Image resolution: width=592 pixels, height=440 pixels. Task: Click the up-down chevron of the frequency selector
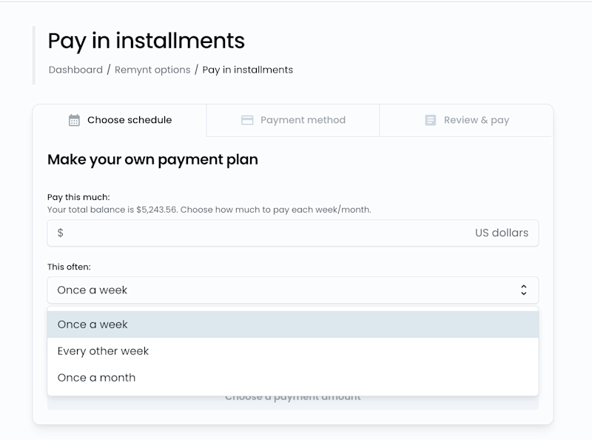pos(524,290)
